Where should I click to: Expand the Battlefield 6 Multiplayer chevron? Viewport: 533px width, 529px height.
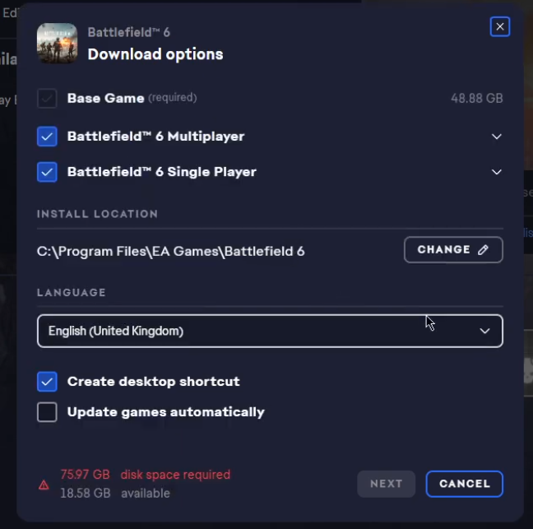click(496, 137)
